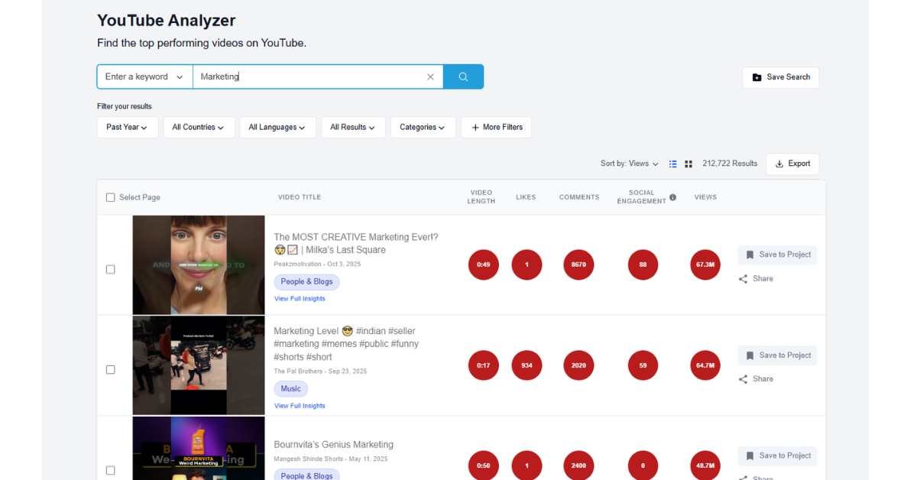917x480 pixels.
Task: Click the Music category tag
Action: (291, 388)
